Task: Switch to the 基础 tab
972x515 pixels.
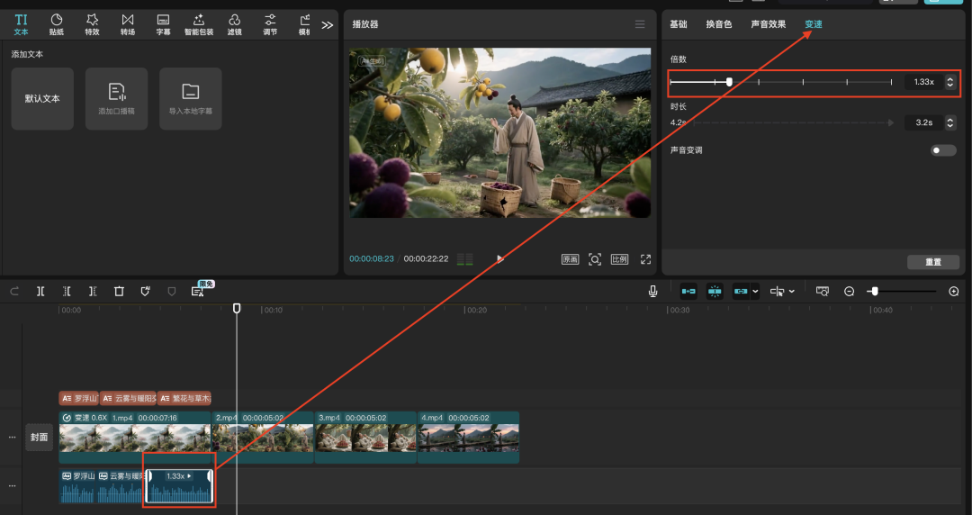Action: coord(679,24)
